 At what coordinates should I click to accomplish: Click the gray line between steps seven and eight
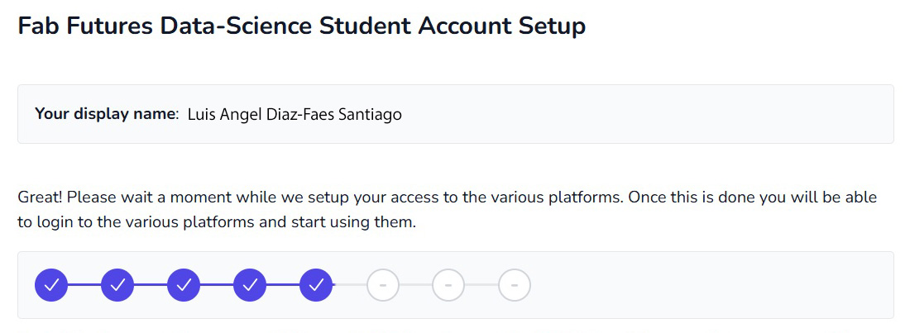481,285
